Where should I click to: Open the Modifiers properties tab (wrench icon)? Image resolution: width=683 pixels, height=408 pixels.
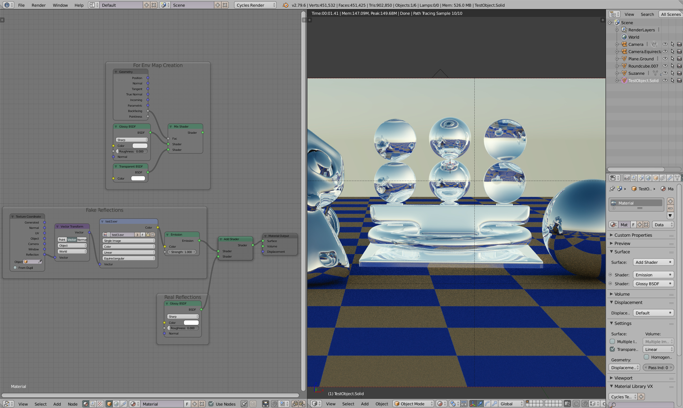point(670,178)
